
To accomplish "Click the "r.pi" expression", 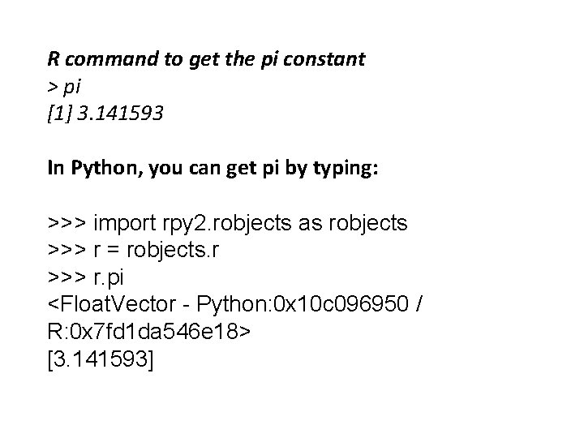I will point(110,278).
